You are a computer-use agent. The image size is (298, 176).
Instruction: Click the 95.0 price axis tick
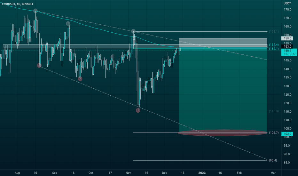287,146
